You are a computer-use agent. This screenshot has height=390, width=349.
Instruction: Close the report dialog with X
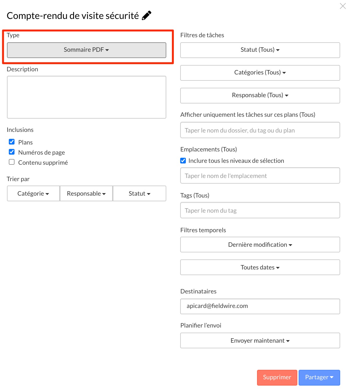[343, 6]
